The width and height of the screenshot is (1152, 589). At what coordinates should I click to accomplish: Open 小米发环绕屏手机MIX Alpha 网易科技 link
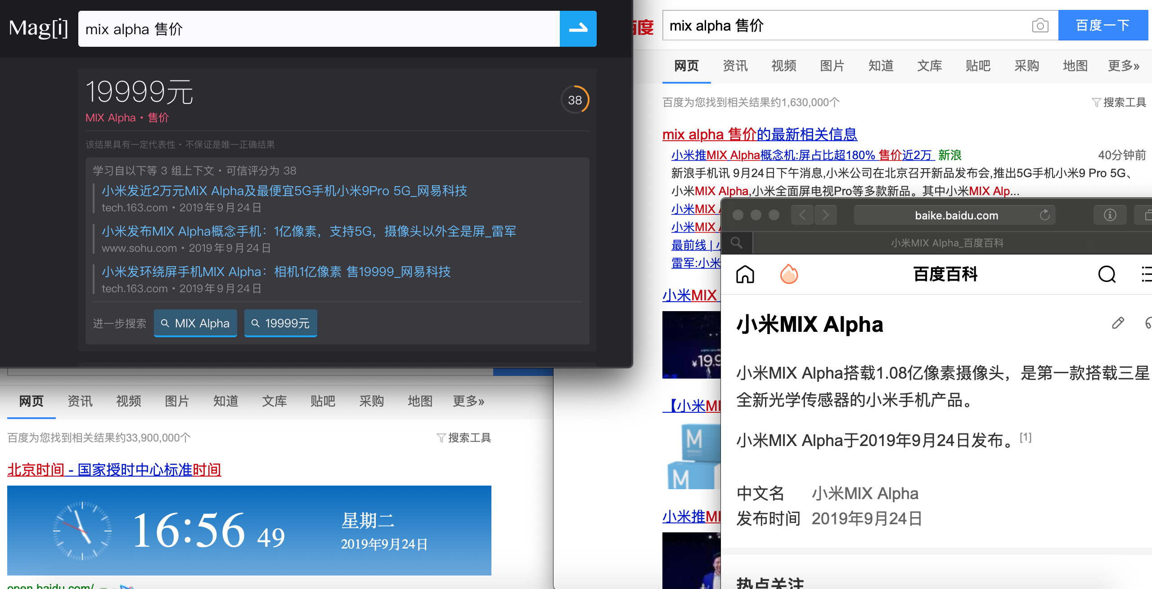coord(276,272)
